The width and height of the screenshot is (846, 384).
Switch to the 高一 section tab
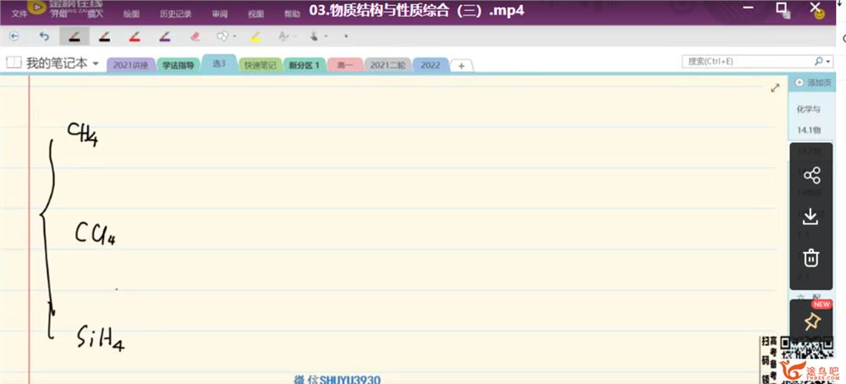tap(345, 65)
